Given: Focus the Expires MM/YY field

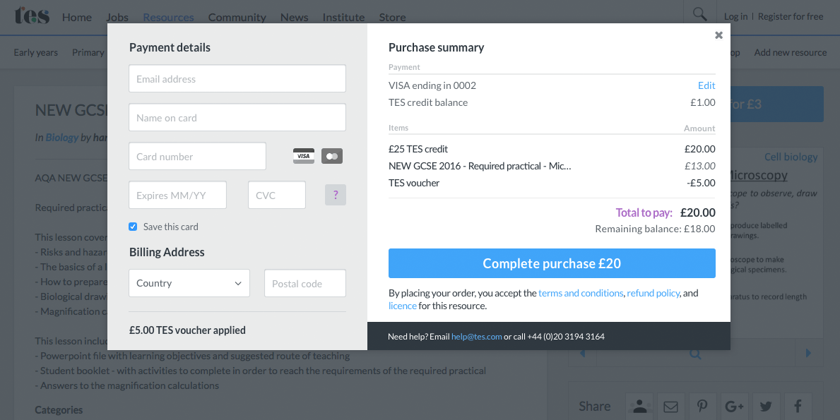Looking at the screenshot, I should [x=177, y=195].
